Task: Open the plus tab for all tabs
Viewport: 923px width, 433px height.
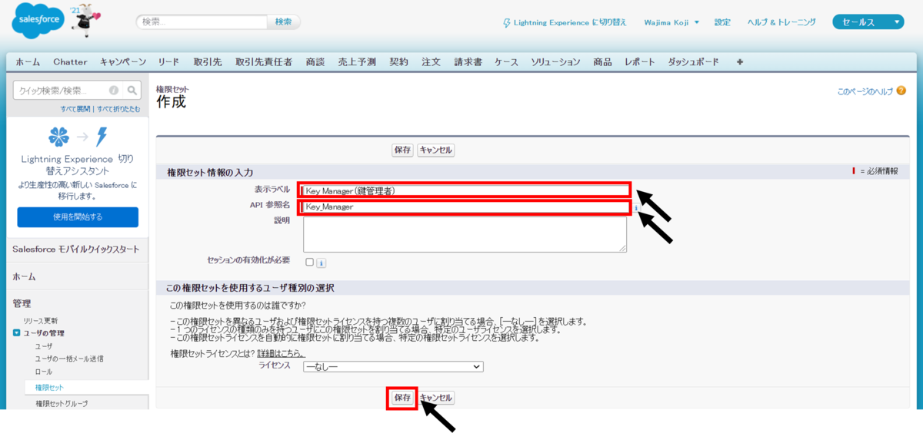Action: click(x=740, y=62)
